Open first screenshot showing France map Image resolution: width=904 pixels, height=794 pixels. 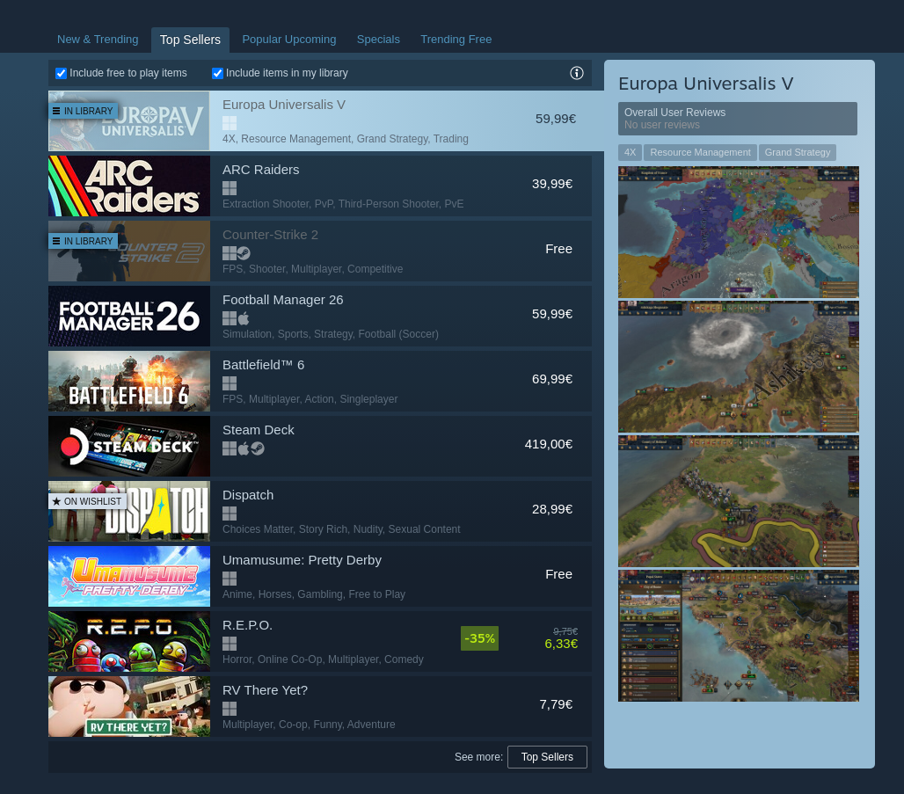click(739, 232)
